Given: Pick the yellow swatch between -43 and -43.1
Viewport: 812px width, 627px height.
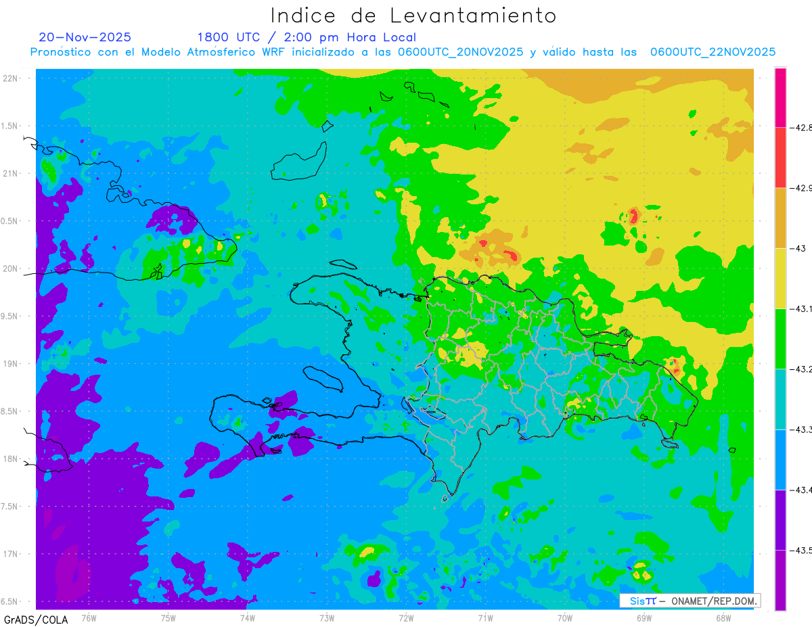Looking at the screenshot, I should point(781,278).
